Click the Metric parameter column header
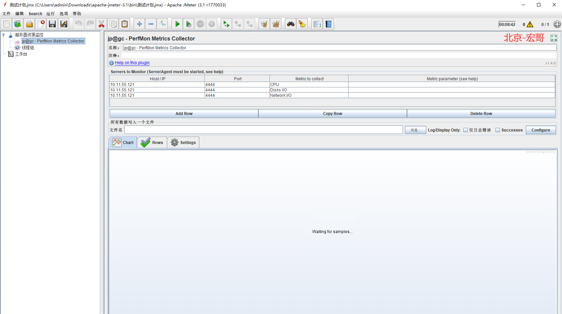This screenshot has height=314, width=562. 452,79
